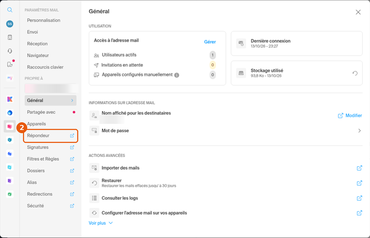The width and height of the screenshot is (370, 238).
Task: Click the Dernière connexion mail icon
Action: (x=241, y=43)
